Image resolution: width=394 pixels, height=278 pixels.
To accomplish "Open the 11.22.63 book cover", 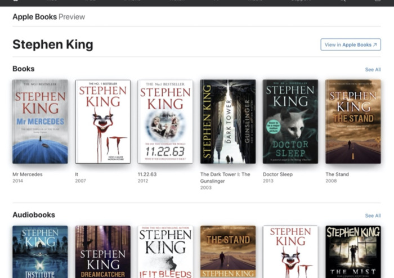I will tap(165, 121).
